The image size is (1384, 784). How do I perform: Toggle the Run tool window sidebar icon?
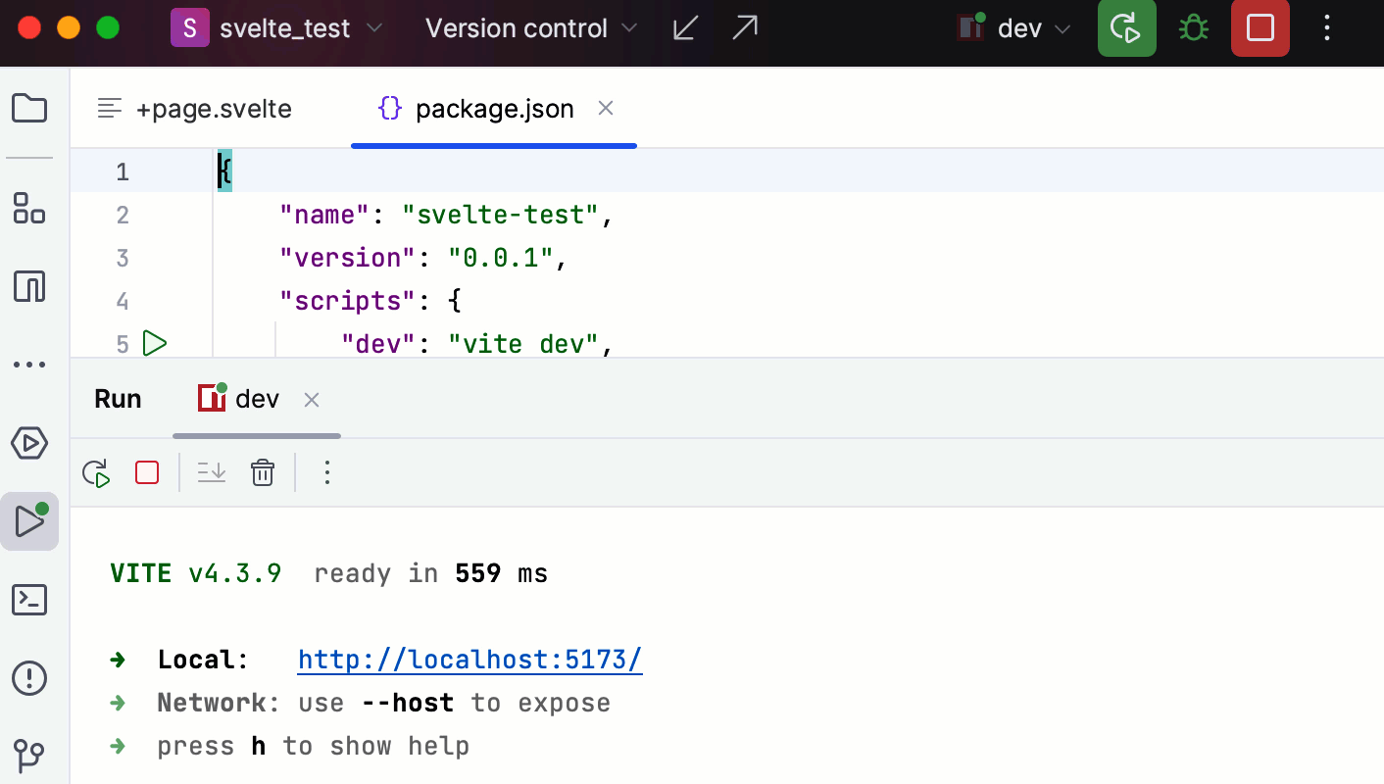[x=29, y=521]
